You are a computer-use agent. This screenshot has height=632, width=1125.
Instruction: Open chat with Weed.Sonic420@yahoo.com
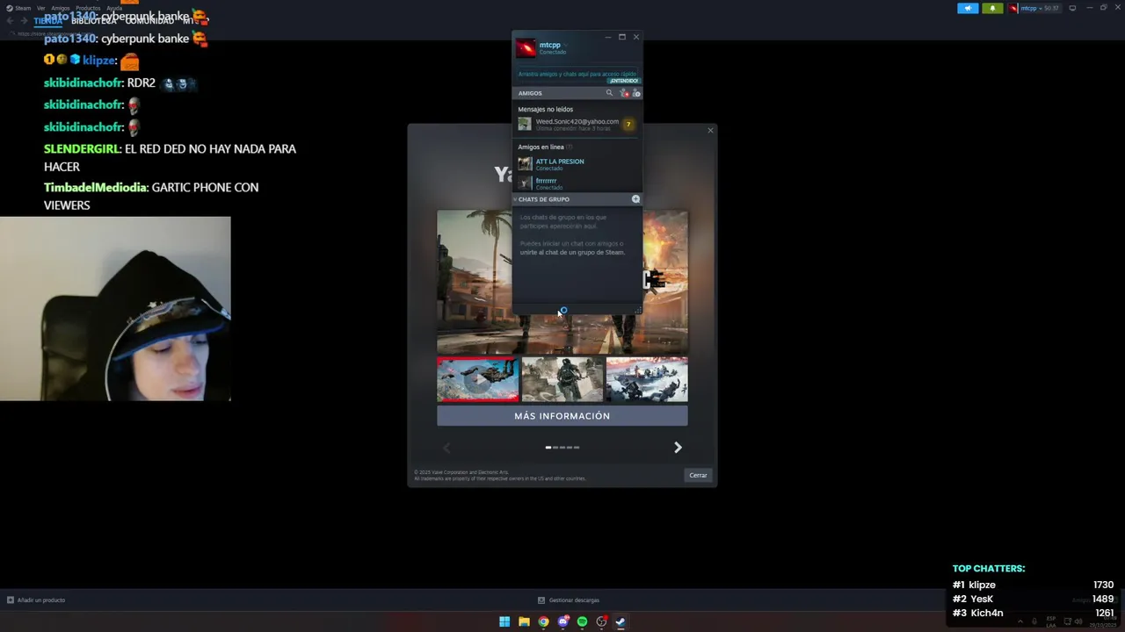pos(577,125)
